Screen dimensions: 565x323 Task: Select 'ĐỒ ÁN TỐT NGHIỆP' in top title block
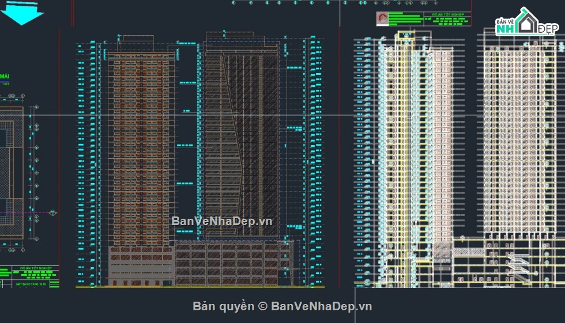click(448, 15)
